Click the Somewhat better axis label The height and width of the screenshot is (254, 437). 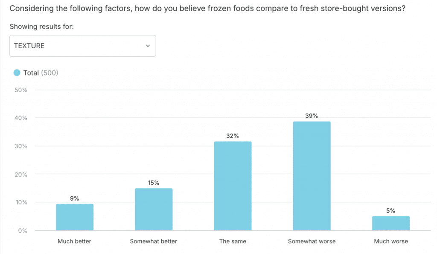tap(154, 241)
